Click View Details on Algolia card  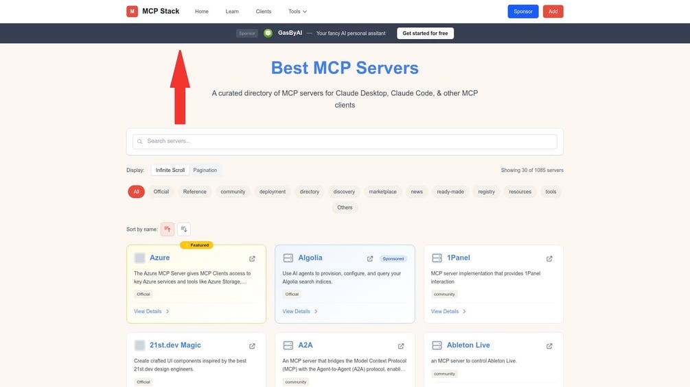[x=300, y=311]
